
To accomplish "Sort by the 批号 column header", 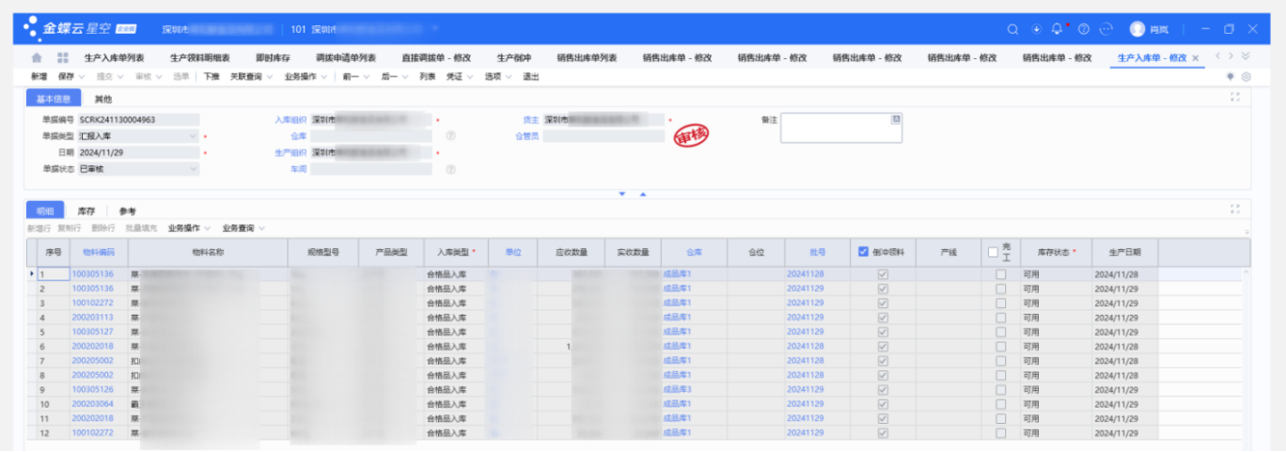I will 818,252.
